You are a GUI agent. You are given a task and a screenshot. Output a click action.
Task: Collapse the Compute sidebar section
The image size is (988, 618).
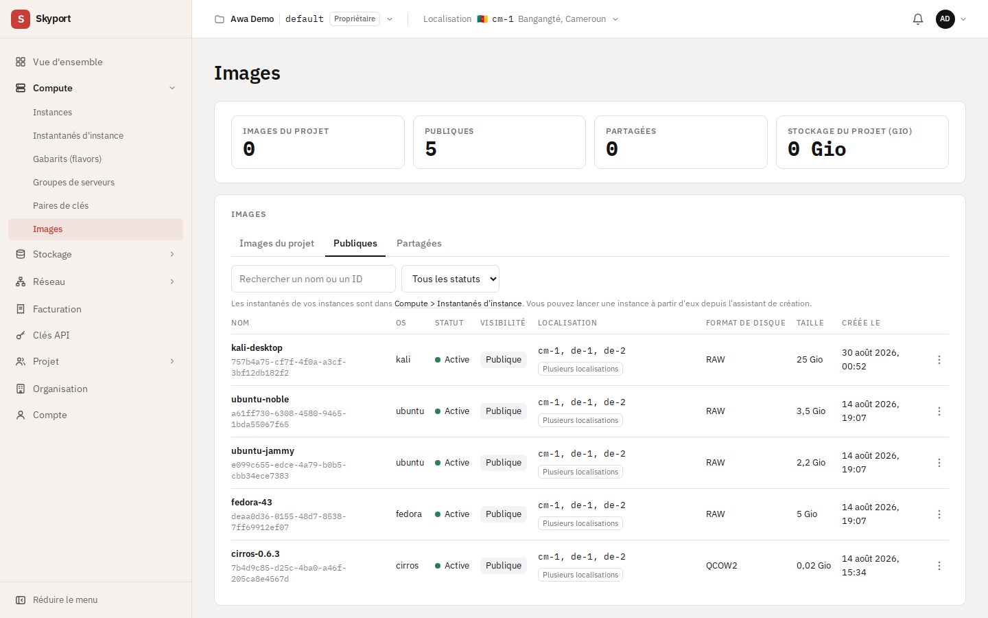[172, 88]
